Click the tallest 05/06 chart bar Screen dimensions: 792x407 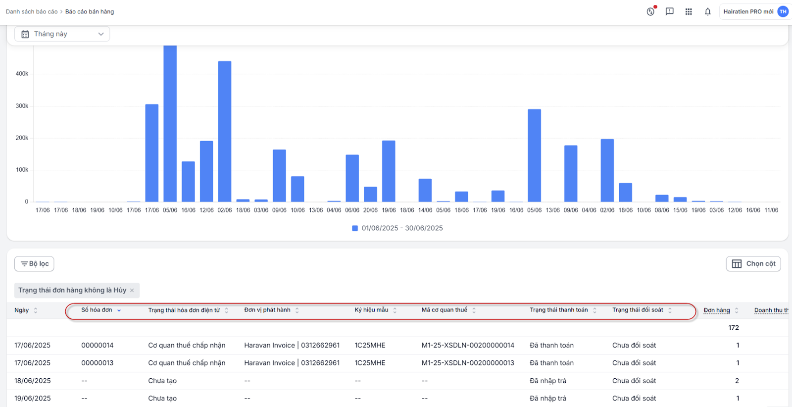tap(170, 124)
